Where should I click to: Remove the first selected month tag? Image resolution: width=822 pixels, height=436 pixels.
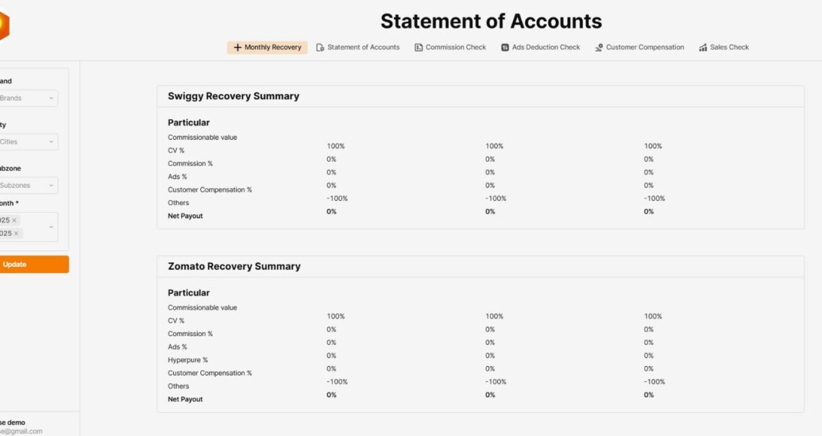coord(14,220)
